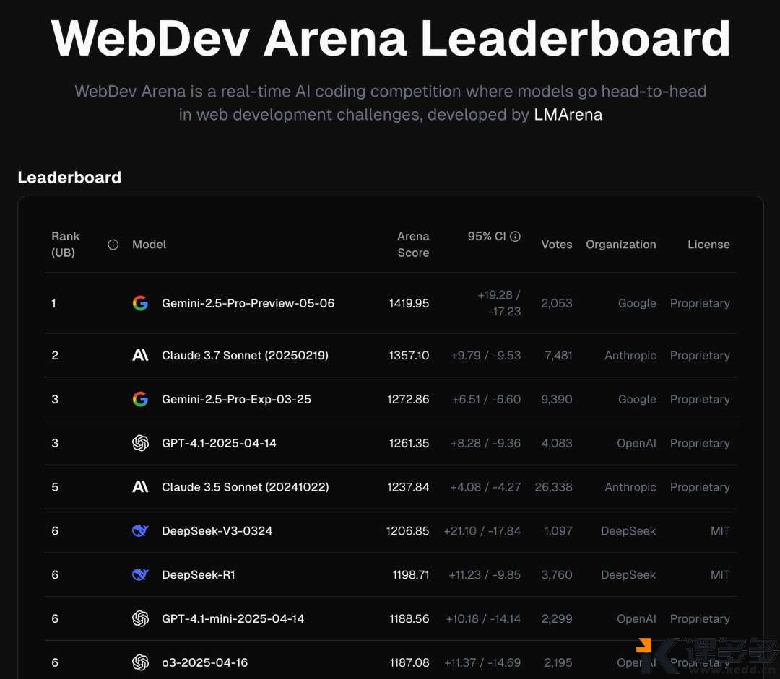Click the info icon beside Rank (UB)

coord(113,245)
